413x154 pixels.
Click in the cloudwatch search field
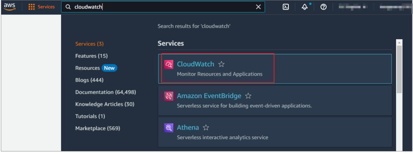(163, 7)
